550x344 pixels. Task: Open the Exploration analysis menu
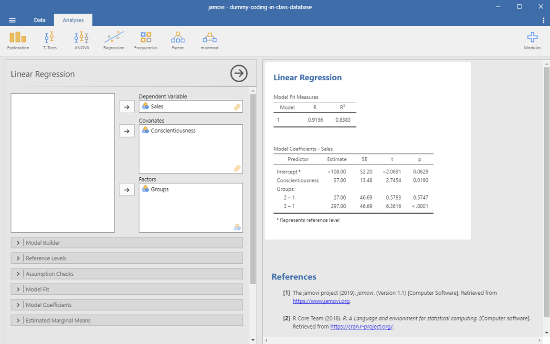[x=18, y=41]
